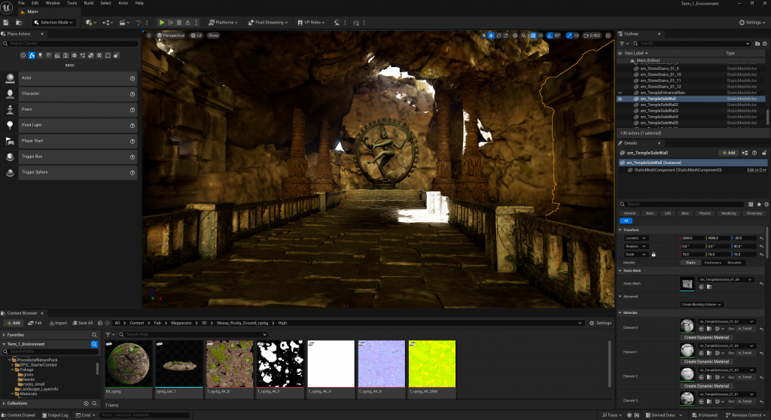771x420 pixels.
Task: Open the Platforms dropdown
Action: click(x=223, y=22)
